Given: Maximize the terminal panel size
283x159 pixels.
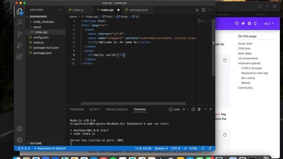Looking at the screenshot, I should pyautogui.click(x=205, y=110).
